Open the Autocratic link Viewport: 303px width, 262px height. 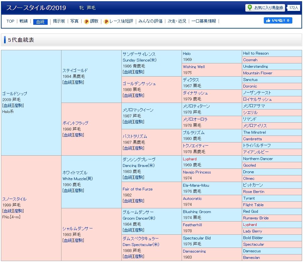tap(192, 198)
